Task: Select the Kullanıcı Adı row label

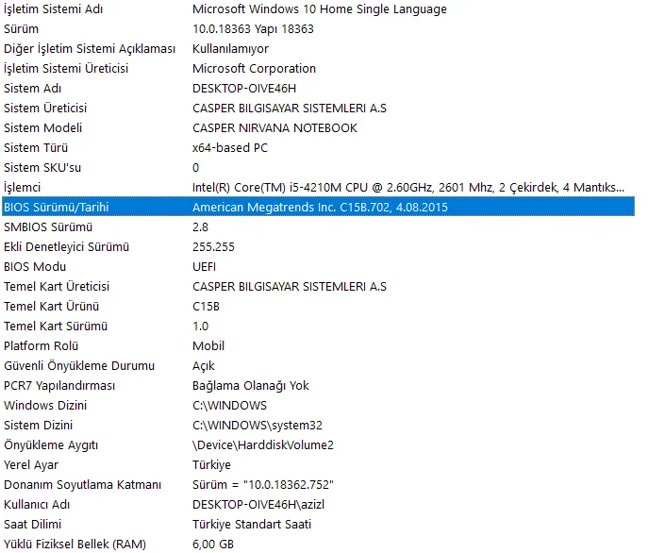Action: (37, 505)
